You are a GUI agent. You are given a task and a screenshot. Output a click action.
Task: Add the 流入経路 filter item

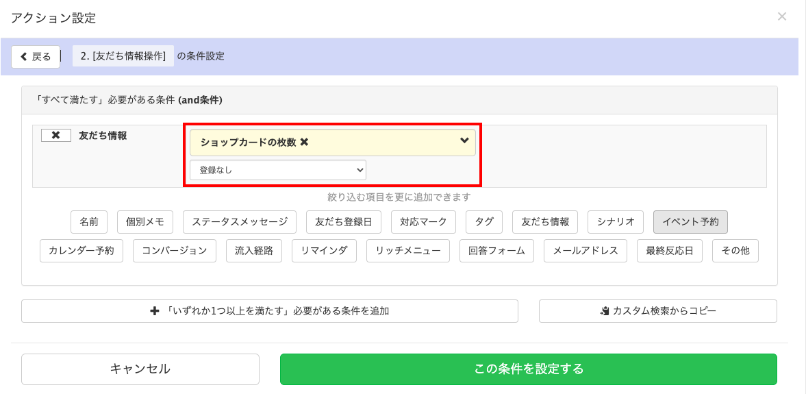(x=254, y=251)
